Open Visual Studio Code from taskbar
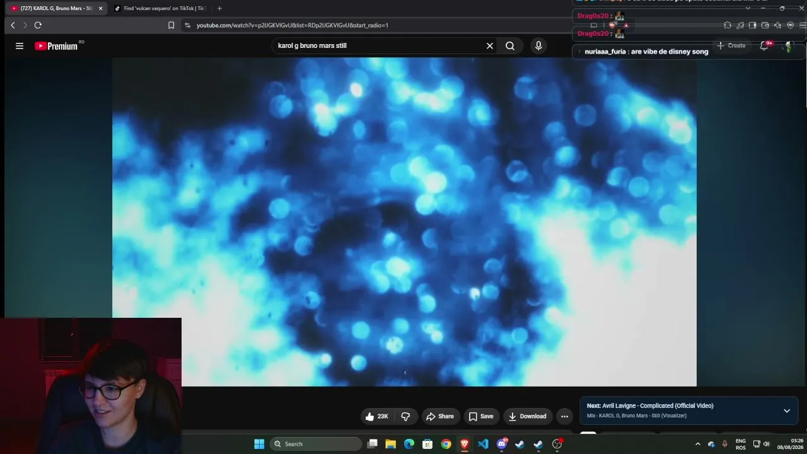The width and height of the screenshot is (807, 454). pos(483,444)
